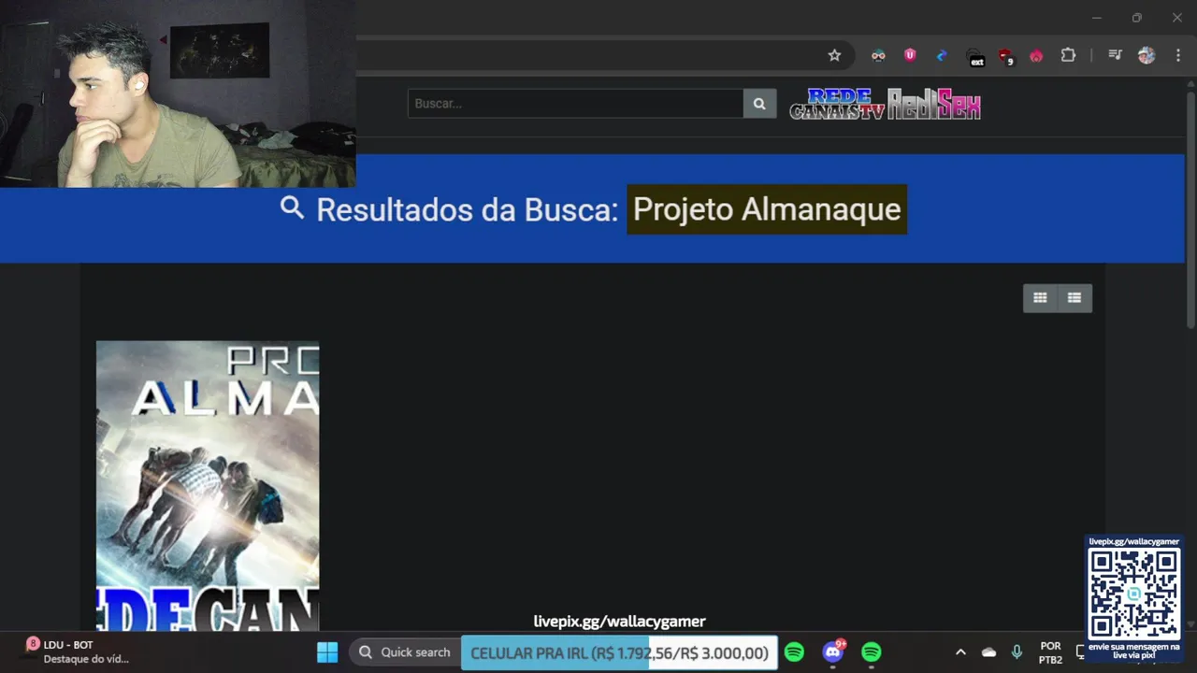Click the microphone tray icon
The width and height of the screenshot is (1197, 673).
(1017, 652)
